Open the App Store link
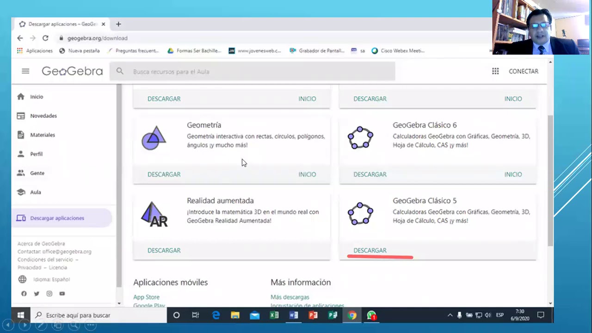Image resolution: width=592 pixels, height=333 pixels. pos(146,297)
